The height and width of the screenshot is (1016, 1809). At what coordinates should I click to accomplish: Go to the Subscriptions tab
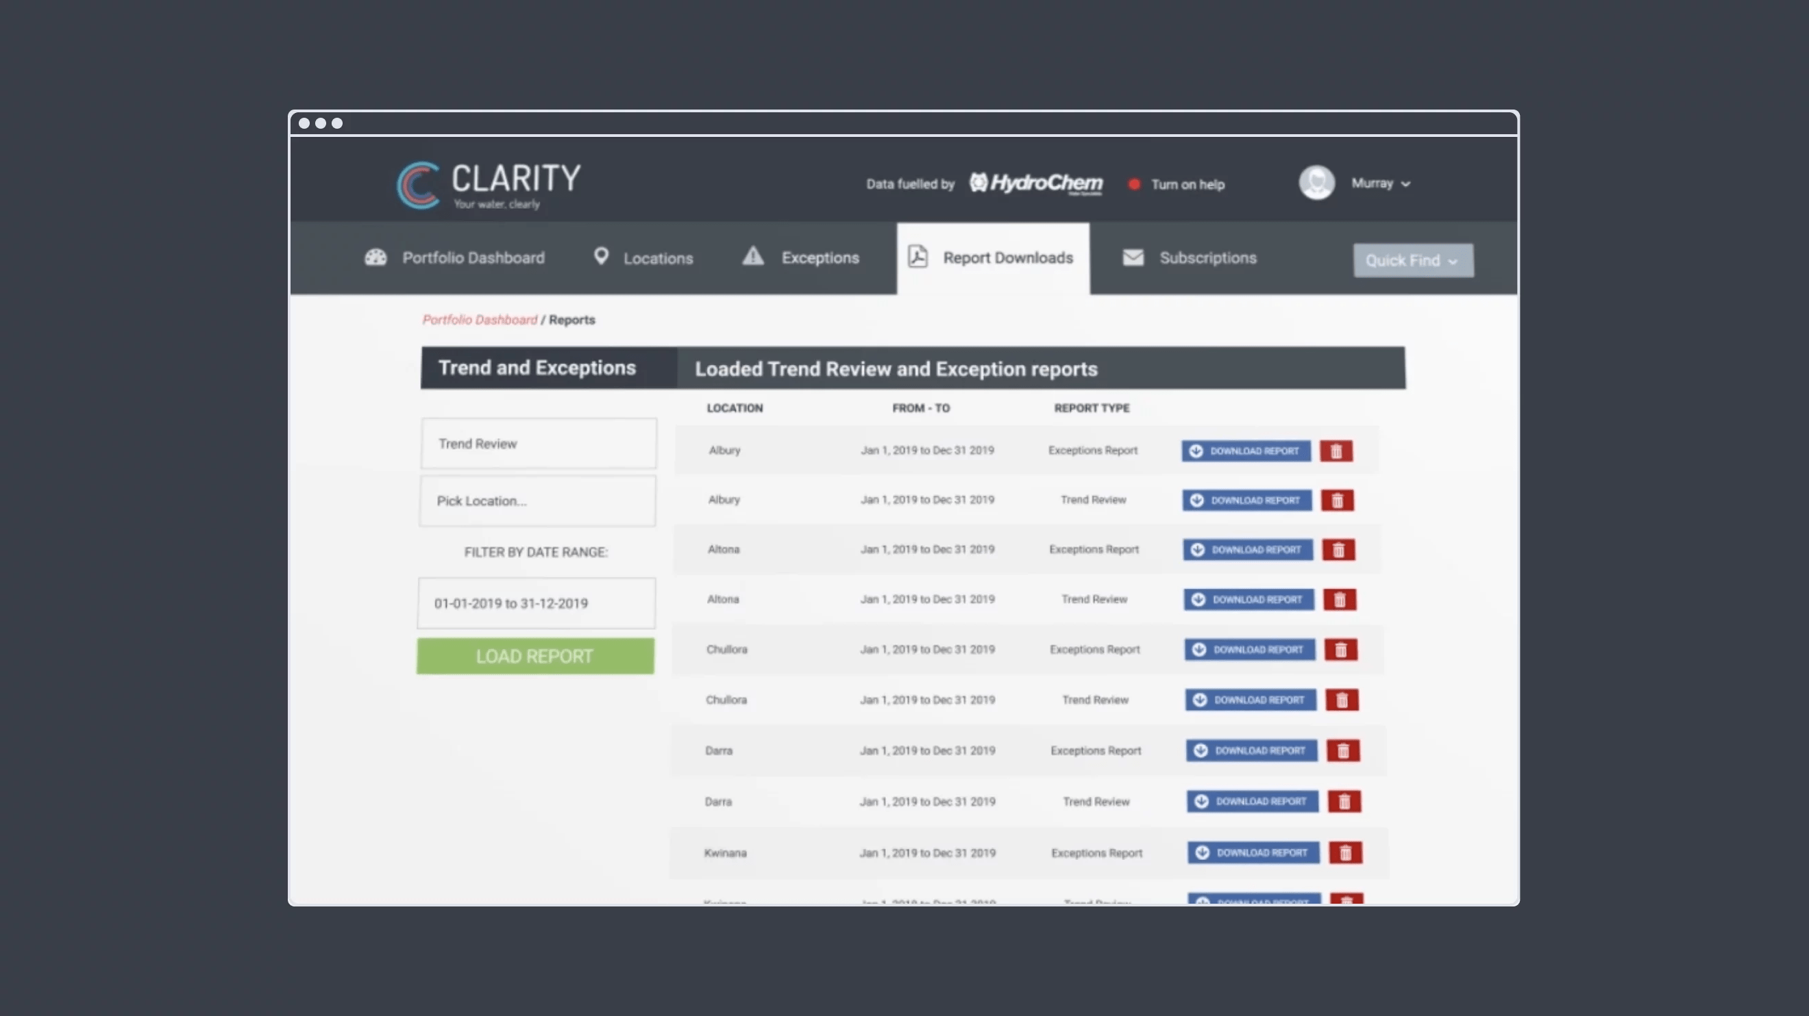[1189, 257]
